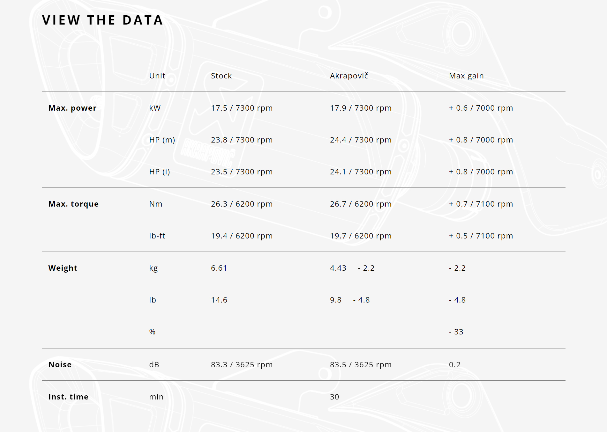Click the 'dB' unit cell
Image resolution: width=607 pixels, height=432 pixels.
[154, 365]
